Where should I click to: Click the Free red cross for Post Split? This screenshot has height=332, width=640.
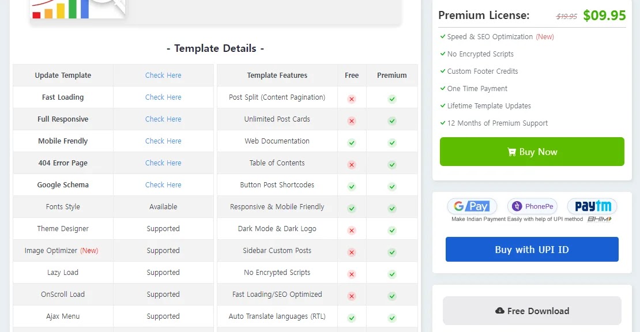coord(352,99)
